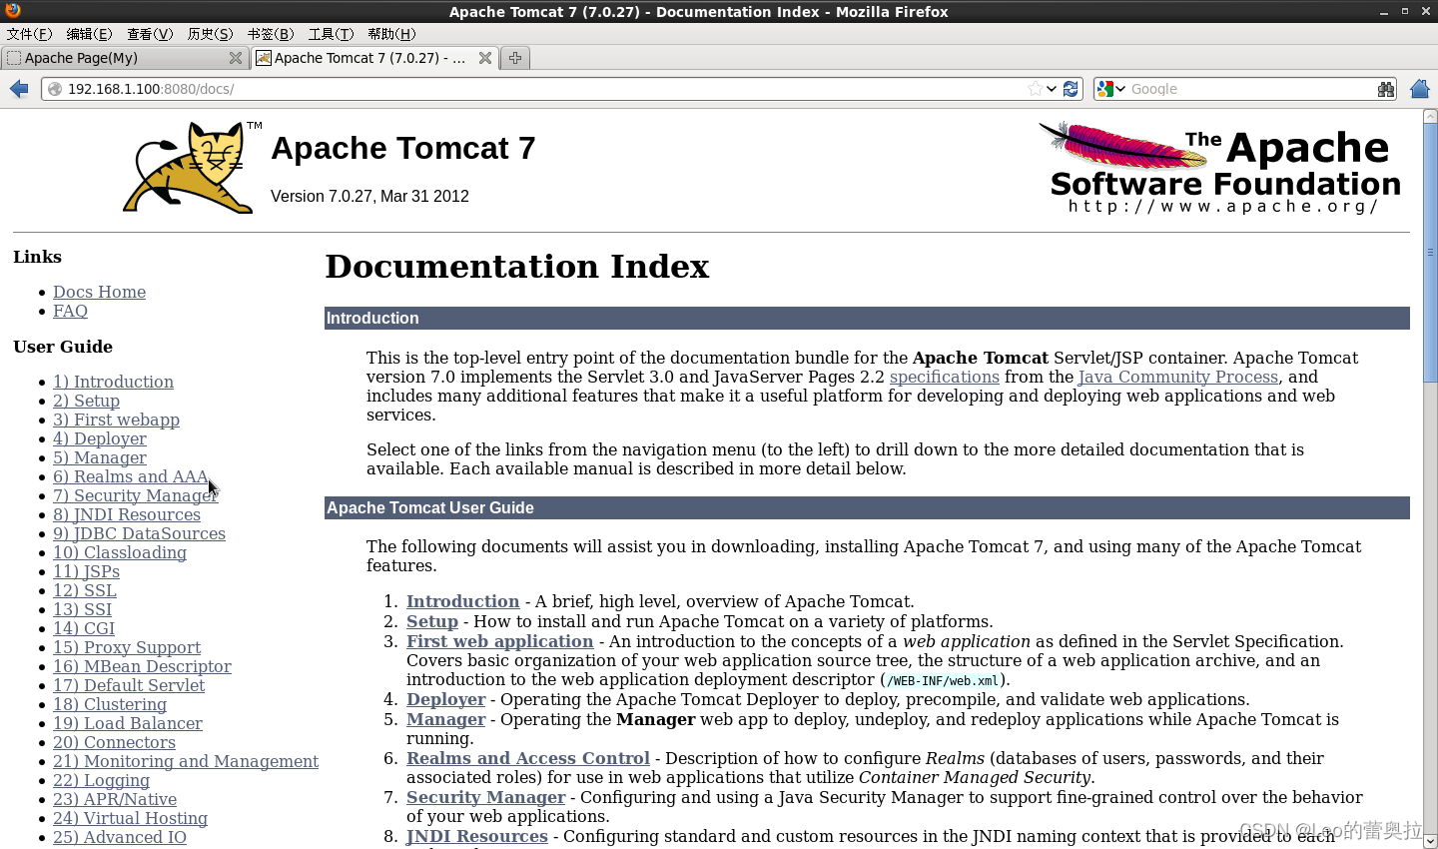Open the bold Realms and Access Control link
1438x849 pixels.
tap(528, 758)
